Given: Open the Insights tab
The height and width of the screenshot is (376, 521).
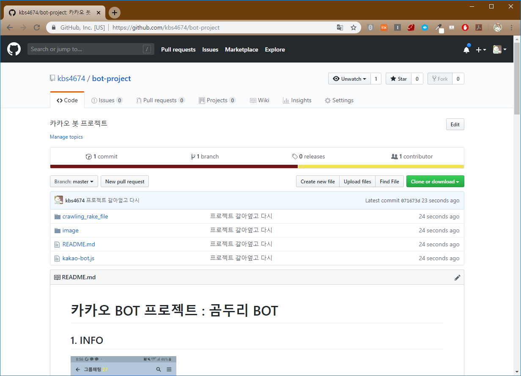Looking at the screenshot, I should pos(297,100).
